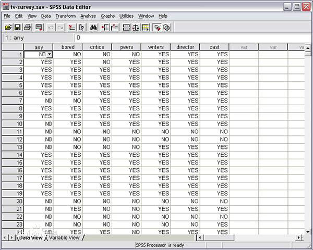The width and height of the screenshot is (313, 250).
Task: Click the horizontal scrollbar right arrow
Action: (298, 238)
